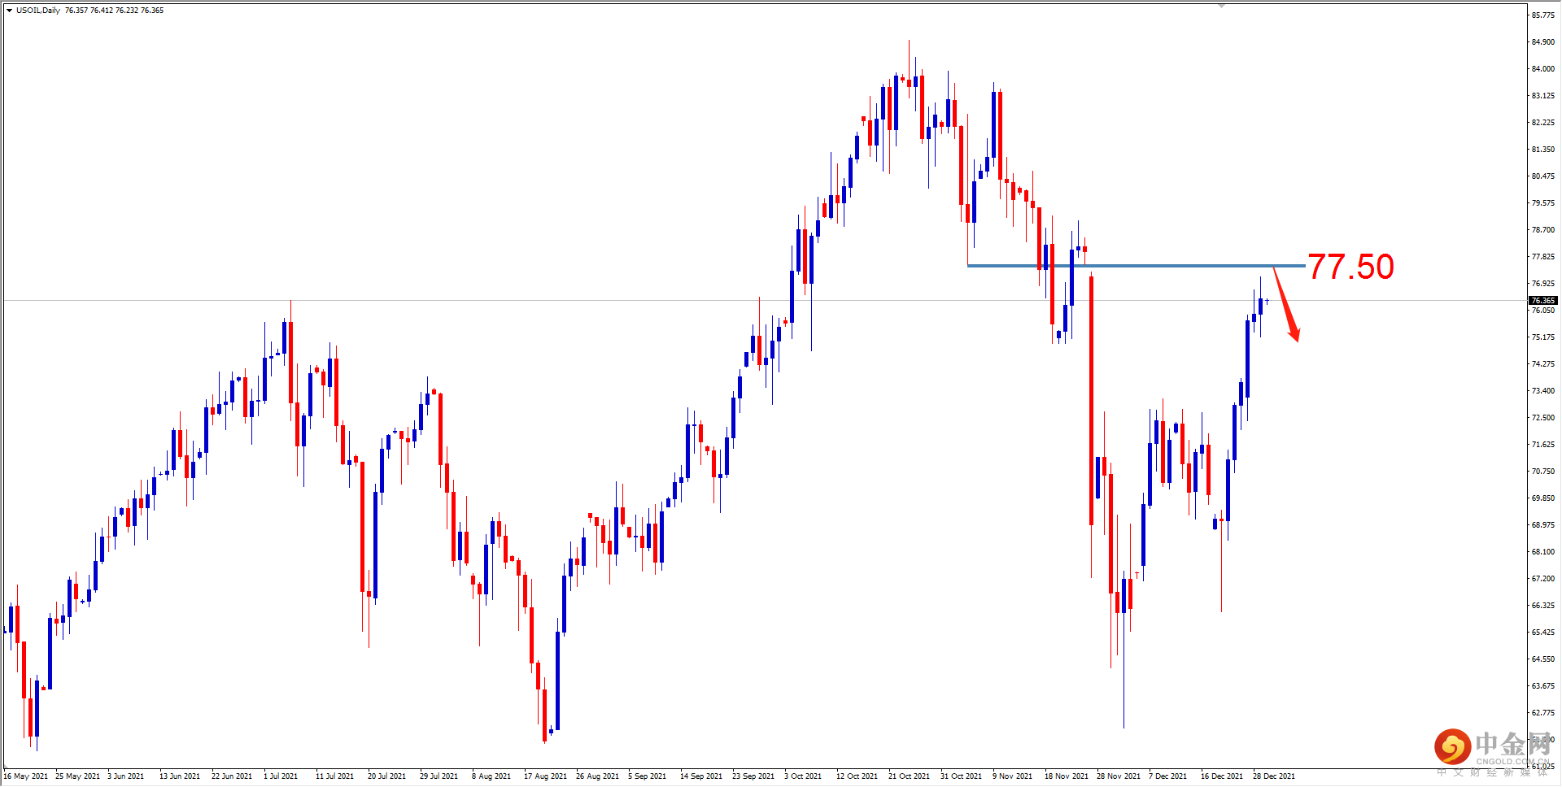Click the 8 Aug 2021 date label

491,776
